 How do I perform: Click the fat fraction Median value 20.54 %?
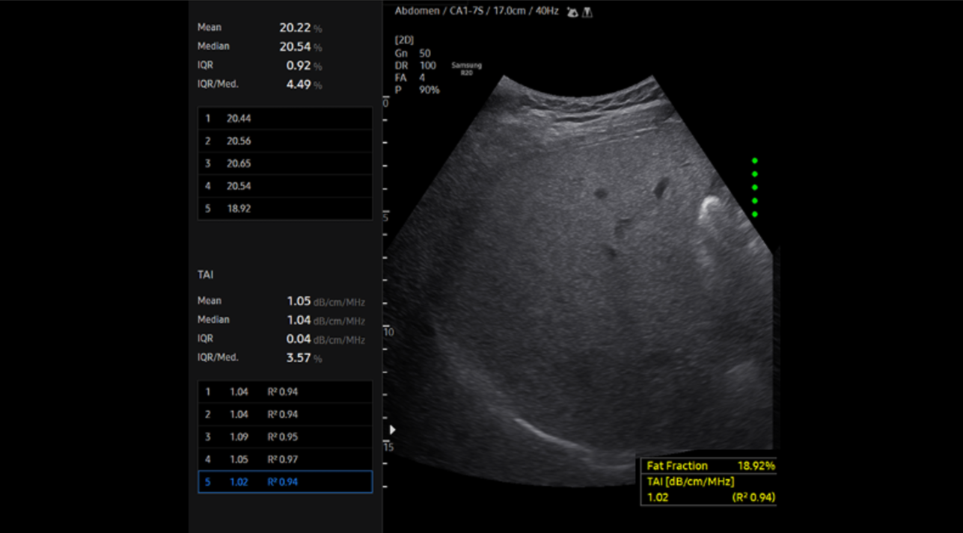[301, 47]
